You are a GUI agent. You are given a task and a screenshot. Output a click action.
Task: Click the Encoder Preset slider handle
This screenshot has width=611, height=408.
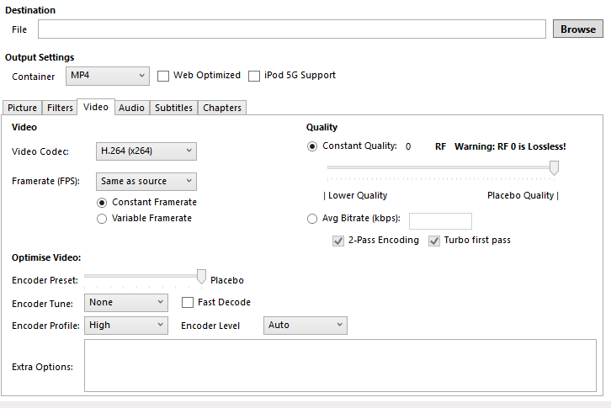click(201, 276)
